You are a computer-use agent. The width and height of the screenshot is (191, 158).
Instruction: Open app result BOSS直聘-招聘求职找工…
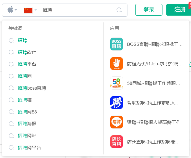(155, 44)
